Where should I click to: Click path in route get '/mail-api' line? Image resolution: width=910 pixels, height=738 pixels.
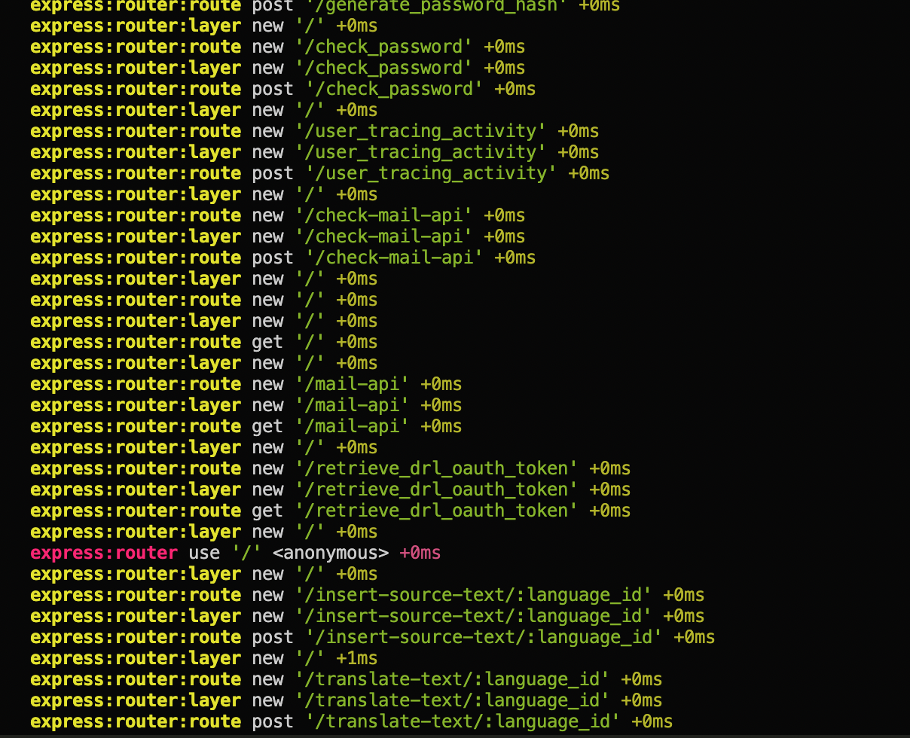click(353, 426)
